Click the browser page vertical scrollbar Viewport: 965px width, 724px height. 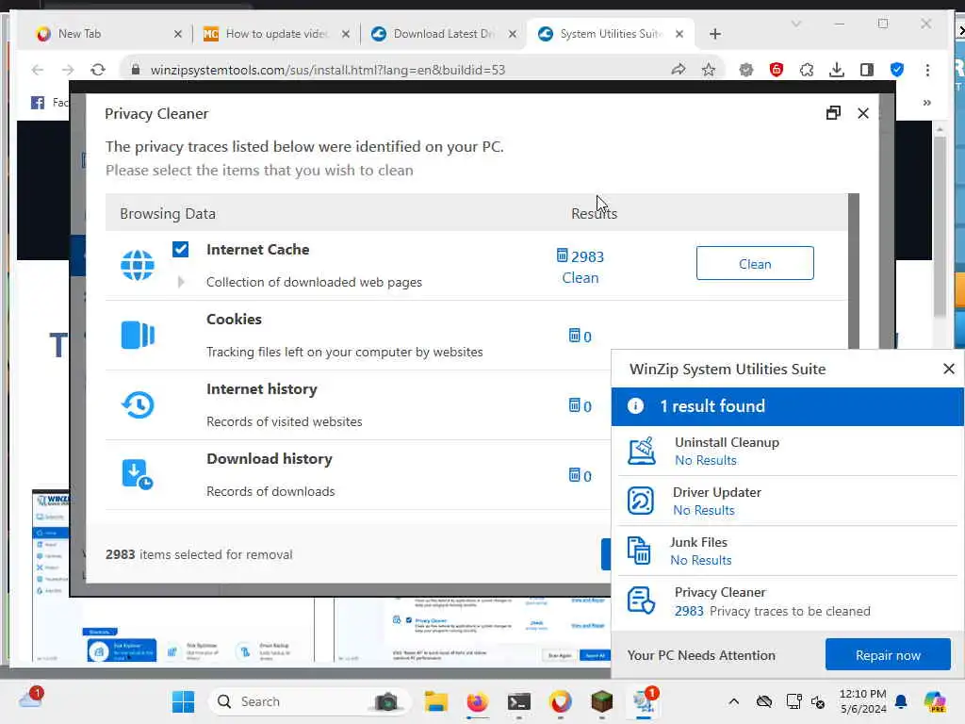(940, 228)
